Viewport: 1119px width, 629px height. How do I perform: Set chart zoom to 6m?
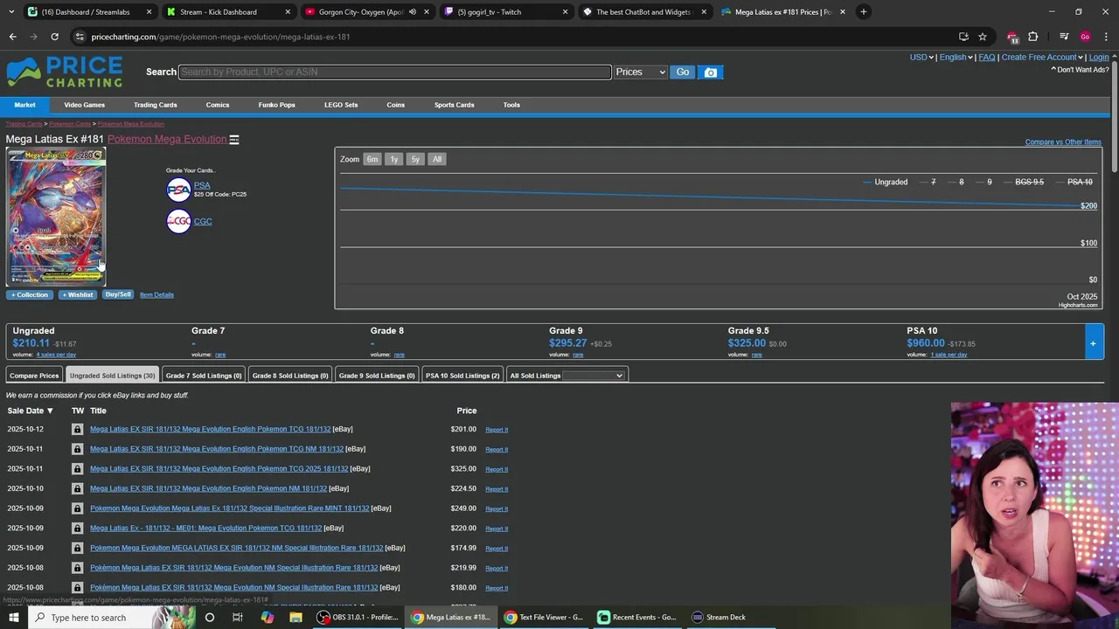point(372,159)
